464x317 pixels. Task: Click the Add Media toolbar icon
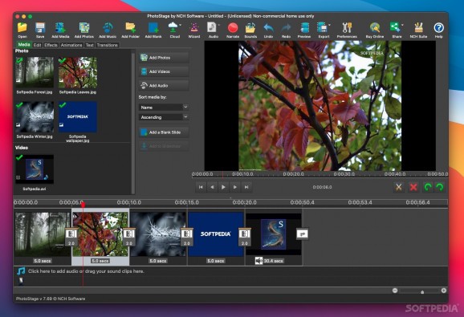point(60,30)
